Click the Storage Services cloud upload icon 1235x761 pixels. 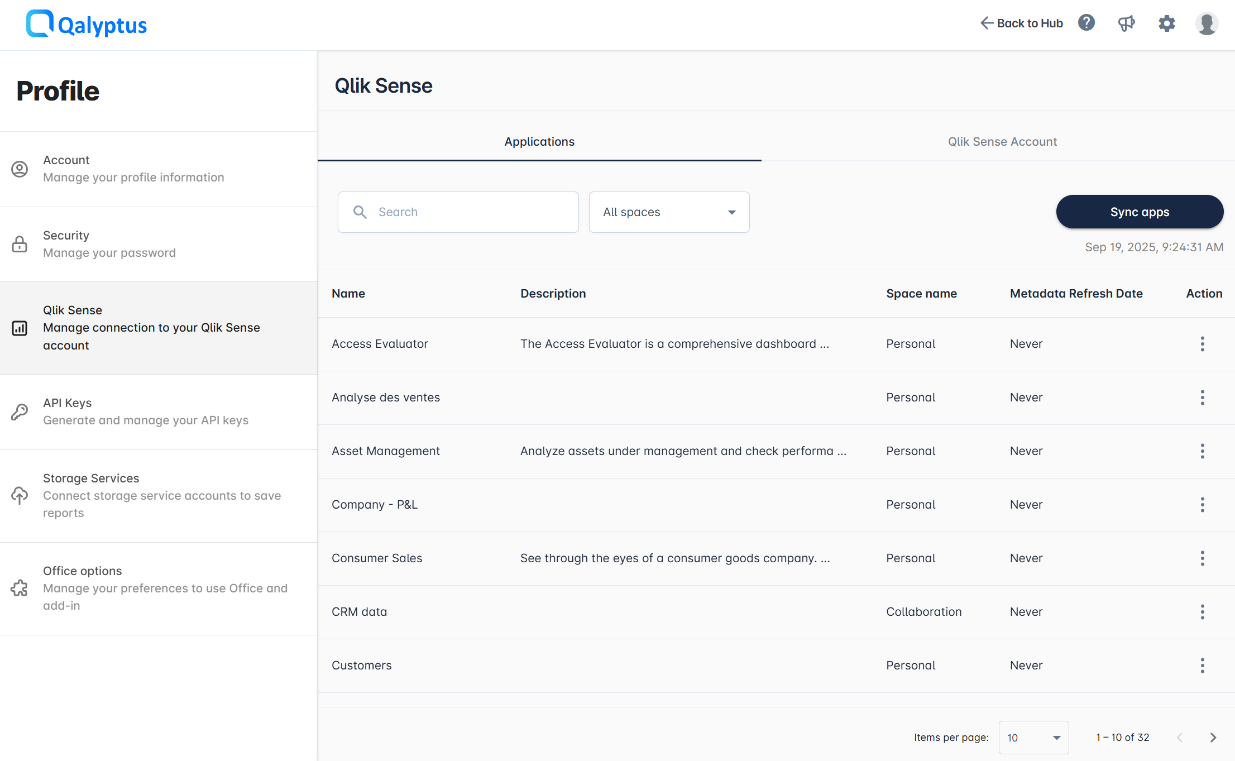click(x=20, y=495)
